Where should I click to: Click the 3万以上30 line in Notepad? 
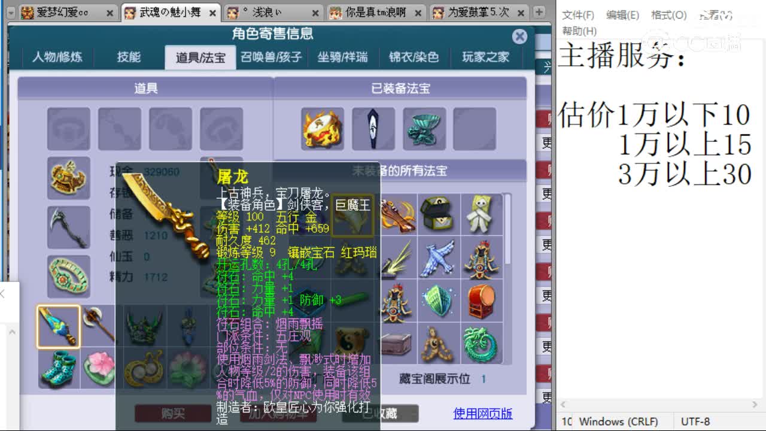[685, 174]
